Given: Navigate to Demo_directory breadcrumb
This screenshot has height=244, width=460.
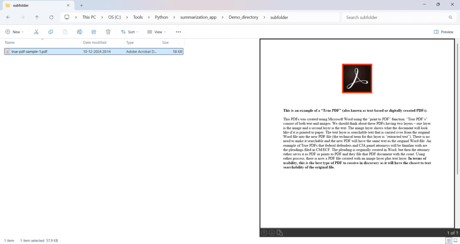Looking at the screenshot, I should (x=243, y=17).
